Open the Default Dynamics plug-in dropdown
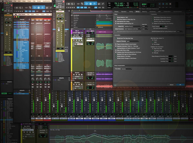Viewport: 193px width, 143px height. (133, 29)
